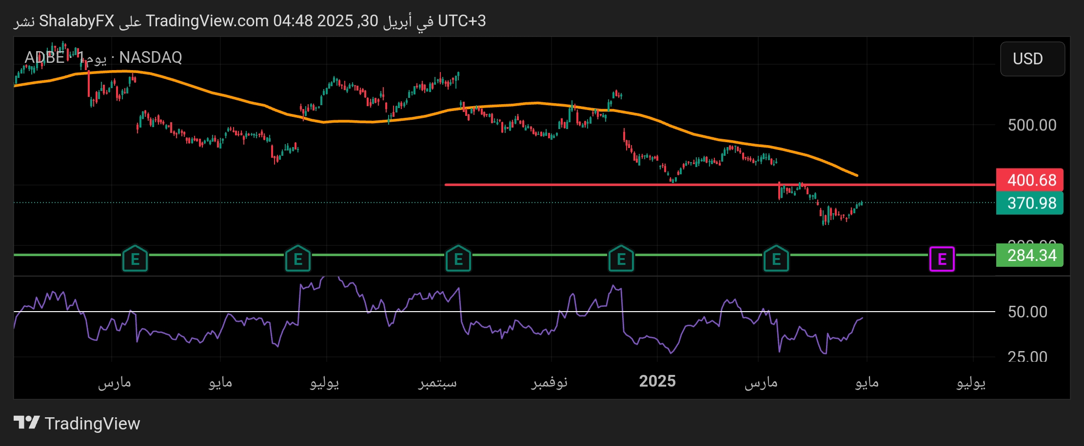Click the 2025 year label on time axis
1084x446 pixels.
[657, 381]
